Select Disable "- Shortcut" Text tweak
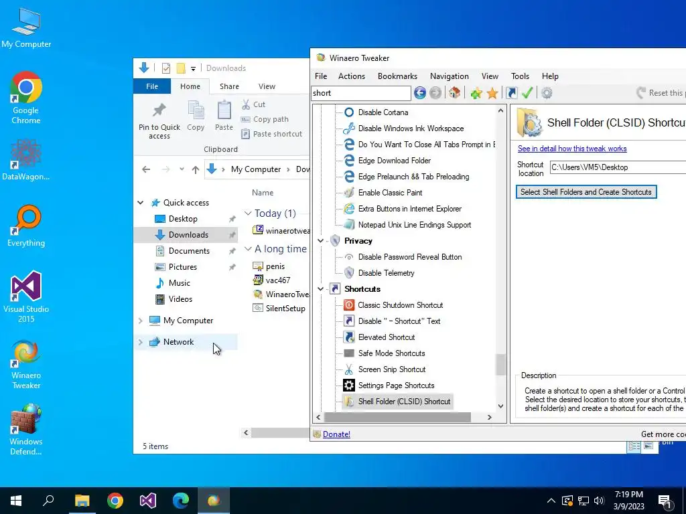This screenshot has width=686, height=514. tap(399, 321)
